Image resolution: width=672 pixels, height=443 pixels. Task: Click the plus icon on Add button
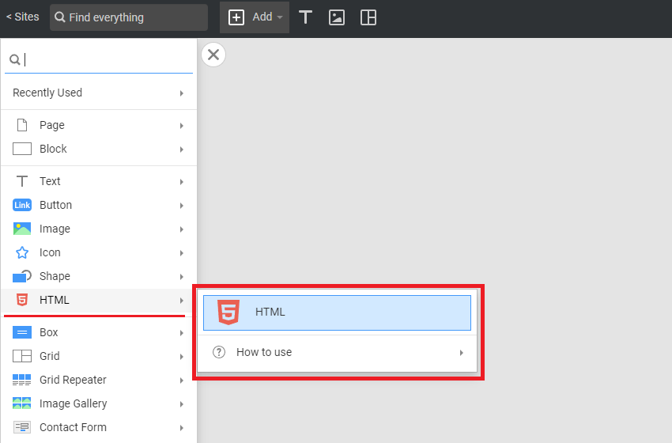pyautogui.click(x=236, y=17)
